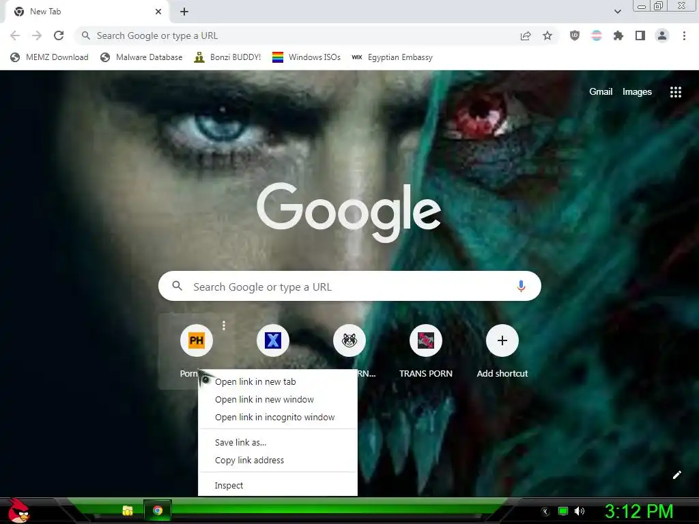
Task: Open the profile avatar menu
Action: tap(662, 35)
